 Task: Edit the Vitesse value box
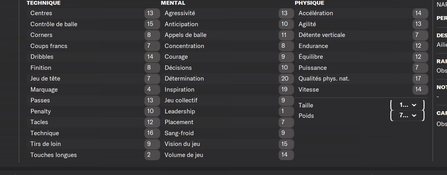(x=420, y=89)
